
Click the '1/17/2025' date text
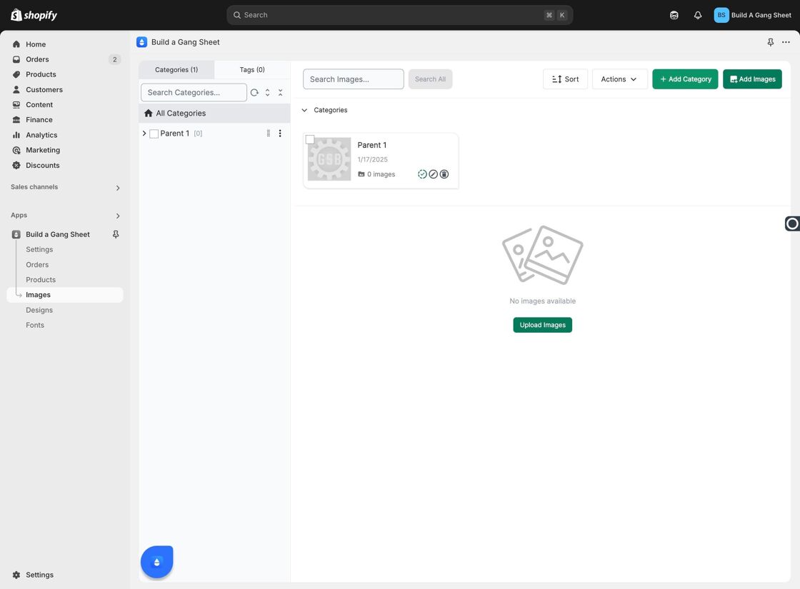(372, 160)
